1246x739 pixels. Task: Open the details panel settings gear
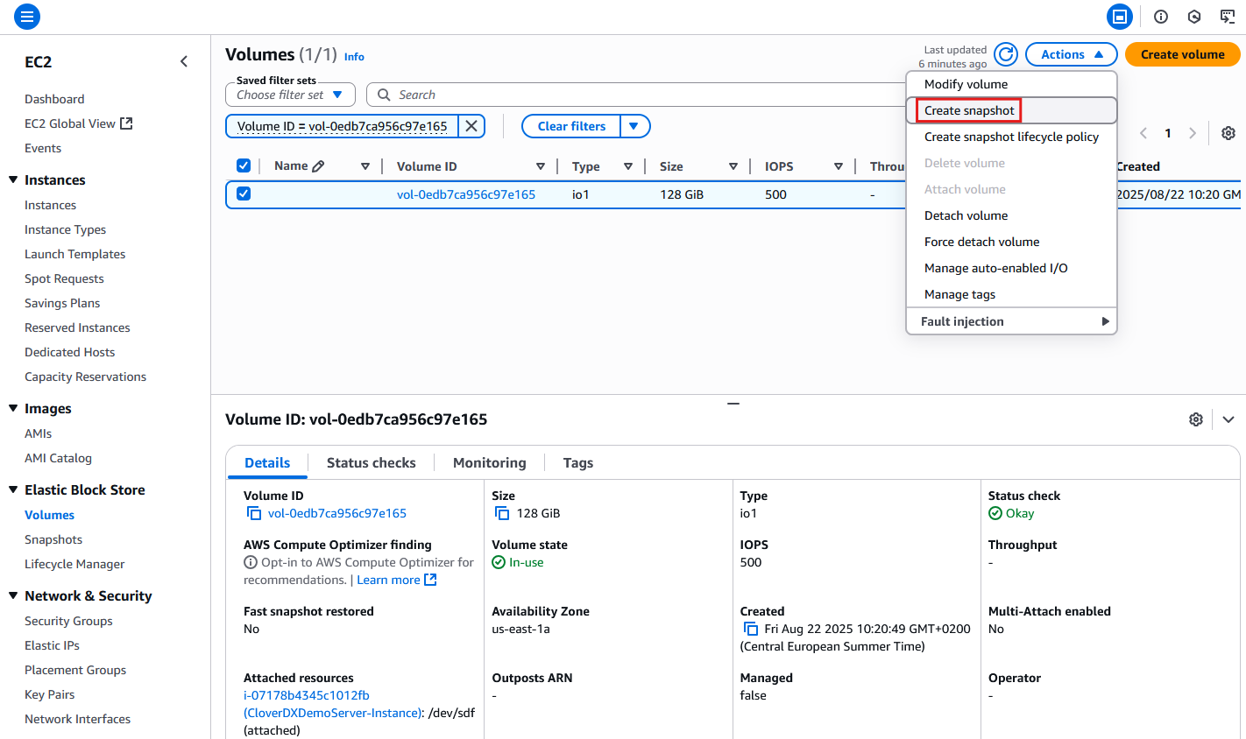pyautogui.click(x=1196, y=419)
